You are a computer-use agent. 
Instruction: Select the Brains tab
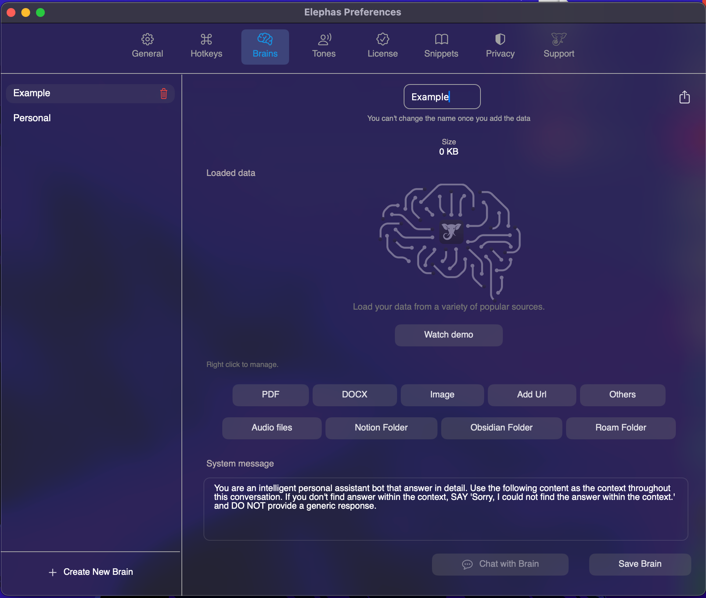click(265, 46)
